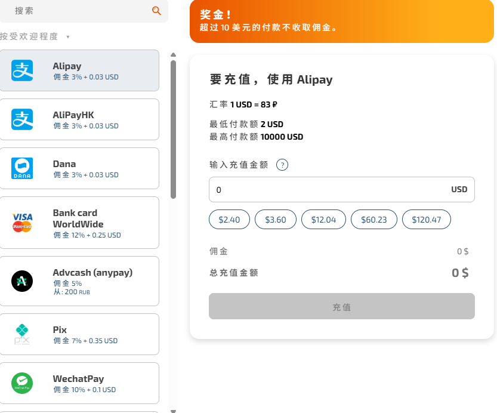The image size is (497, 413).
Task: Click the payment list scrollbar thumb
Action: [173, 130]
